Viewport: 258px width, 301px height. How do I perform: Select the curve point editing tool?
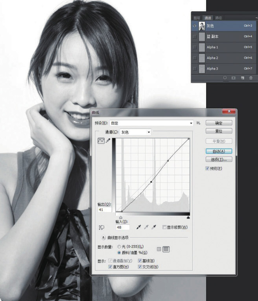click(x=101, y=141)
